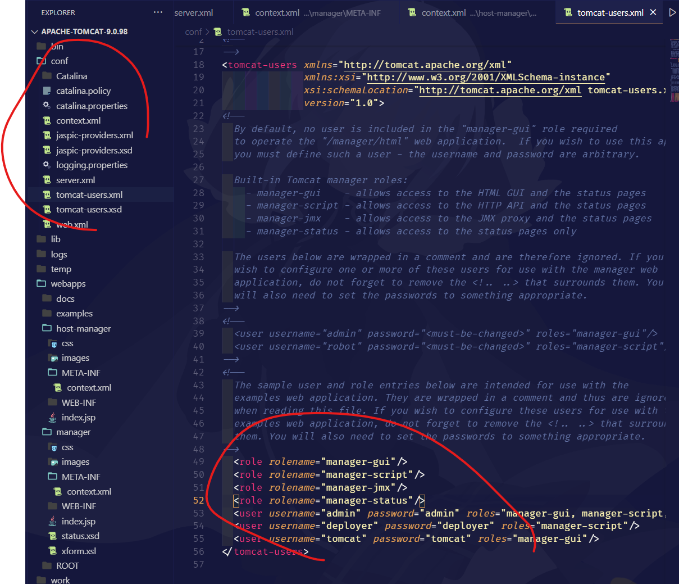Open logging.properties file
Image resolution: width=679 pixels, height=584 pixels.
coord(92,165)
